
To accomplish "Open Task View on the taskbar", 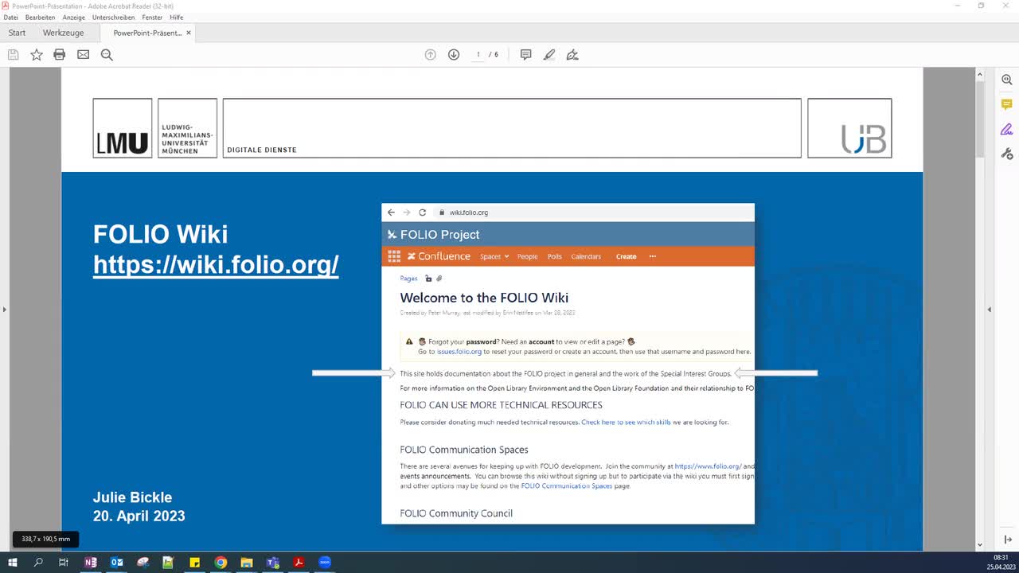I will tap(64, 562).
